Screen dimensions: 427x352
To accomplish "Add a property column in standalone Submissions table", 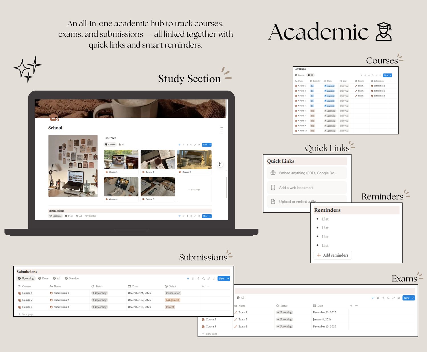I will (203, 286).
